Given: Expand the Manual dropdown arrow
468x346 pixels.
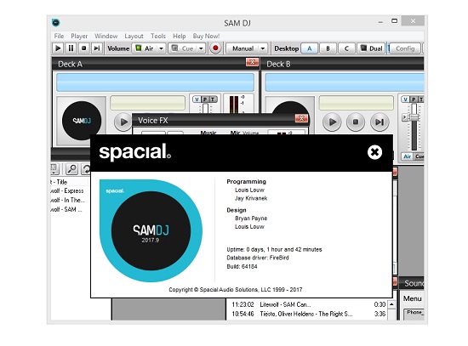Looking at the screenshot, I should pyautogui.click(x=263, y=48).
